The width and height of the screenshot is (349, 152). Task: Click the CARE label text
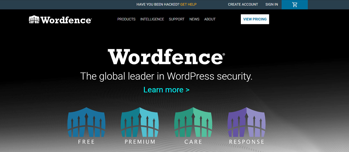[x=193, y=142]
